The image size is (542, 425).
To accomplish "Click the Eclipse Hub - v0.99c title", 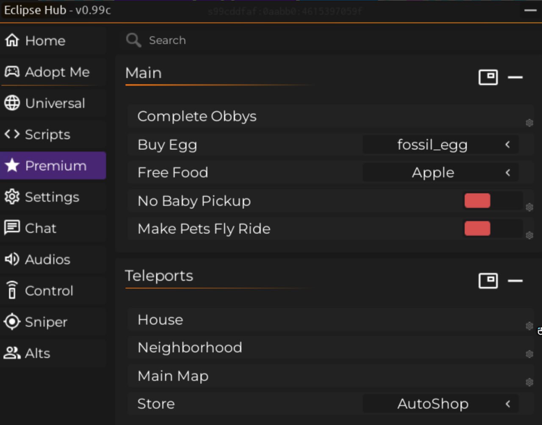I will click(x=57, y=10).
